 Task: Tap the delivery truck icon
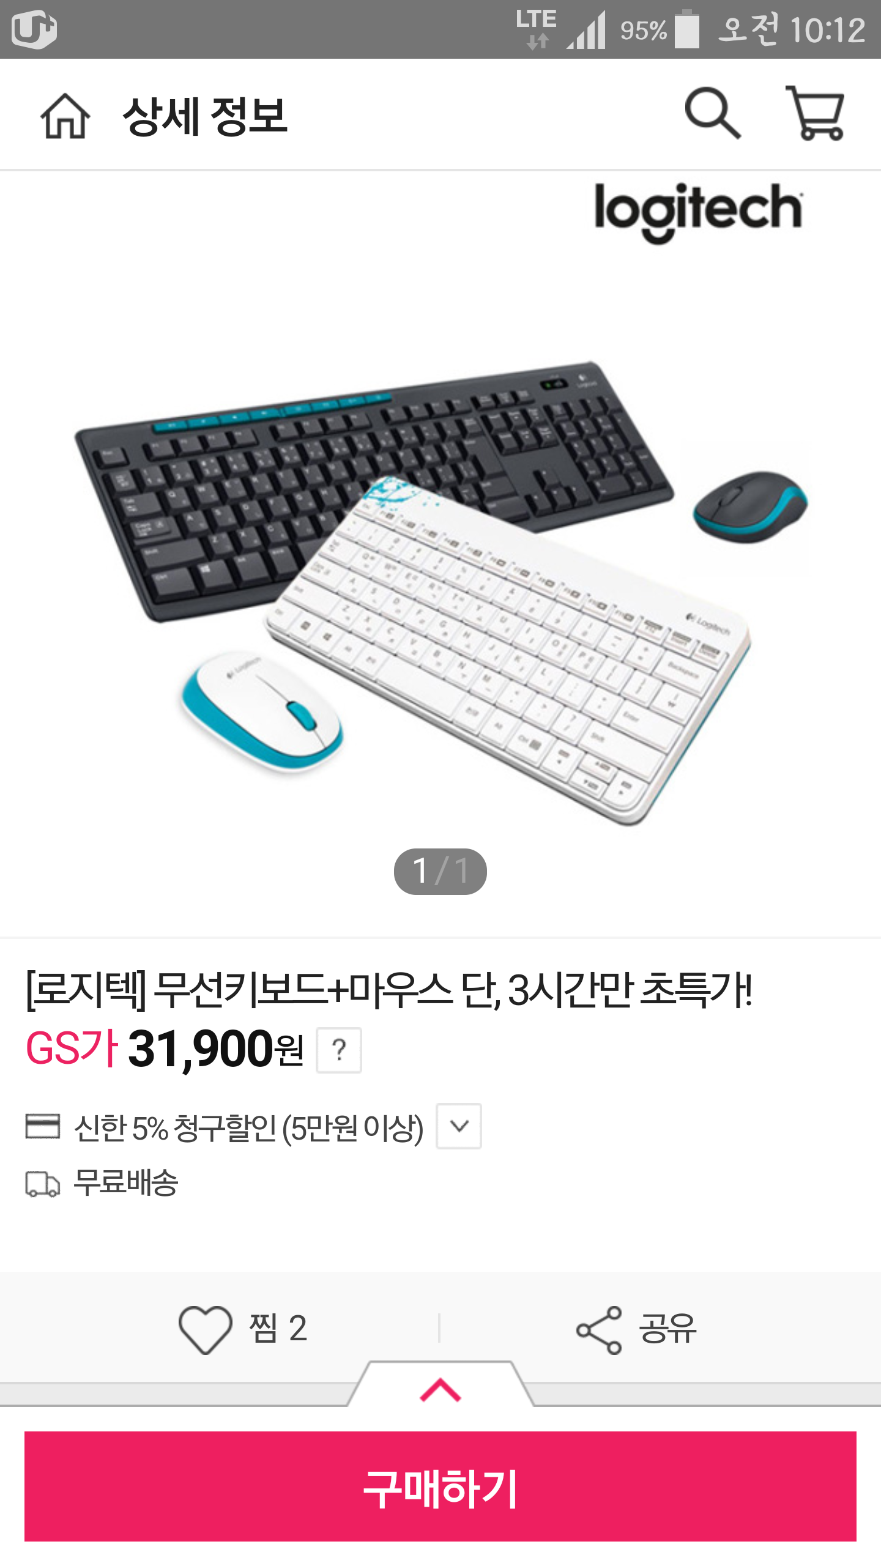coord(43,1183)
